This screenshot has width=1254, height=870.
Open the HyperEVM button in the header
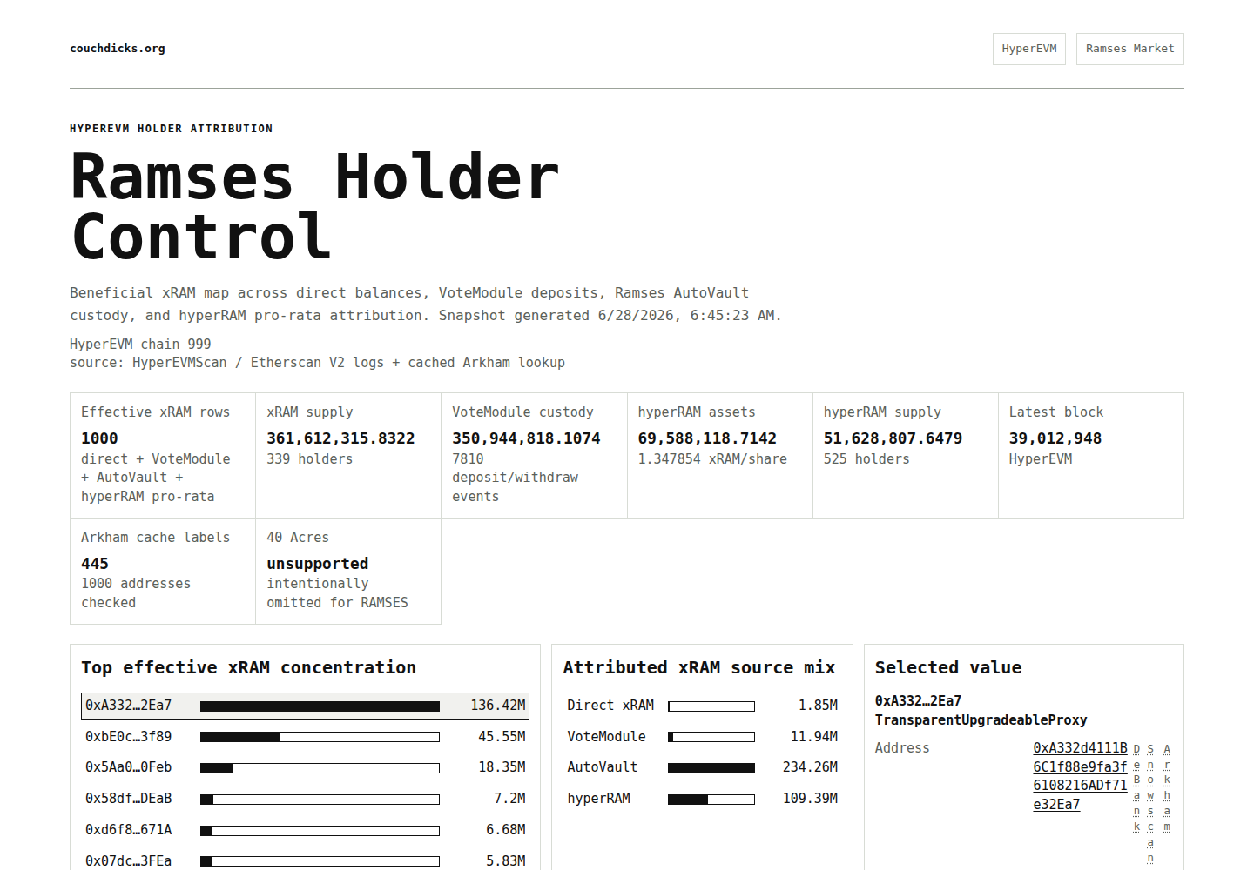1028,49
